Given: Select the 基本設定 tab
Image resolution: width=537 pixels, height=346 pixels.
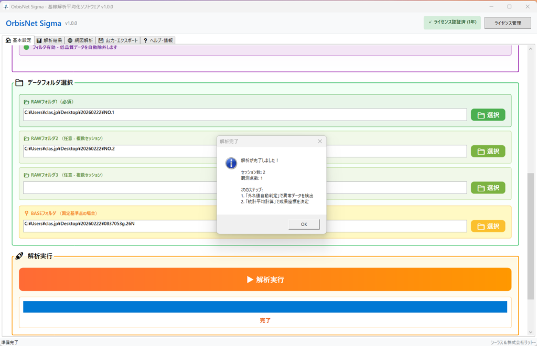Looking at the screenshot, I should (18, 40).
